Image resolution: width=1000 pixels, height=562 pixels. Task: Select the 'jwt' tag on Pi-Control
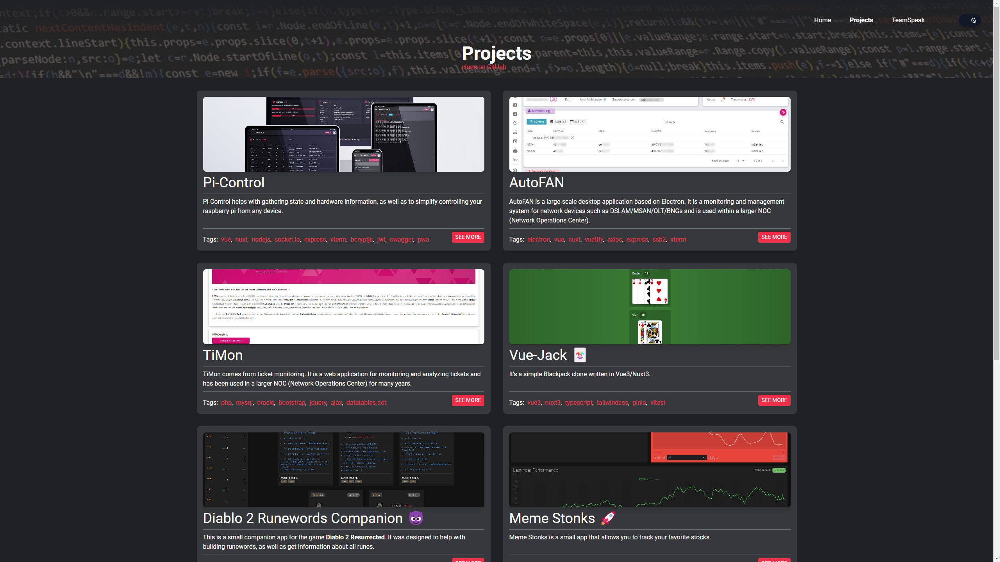pyautogui.click(x=381, y=240)
